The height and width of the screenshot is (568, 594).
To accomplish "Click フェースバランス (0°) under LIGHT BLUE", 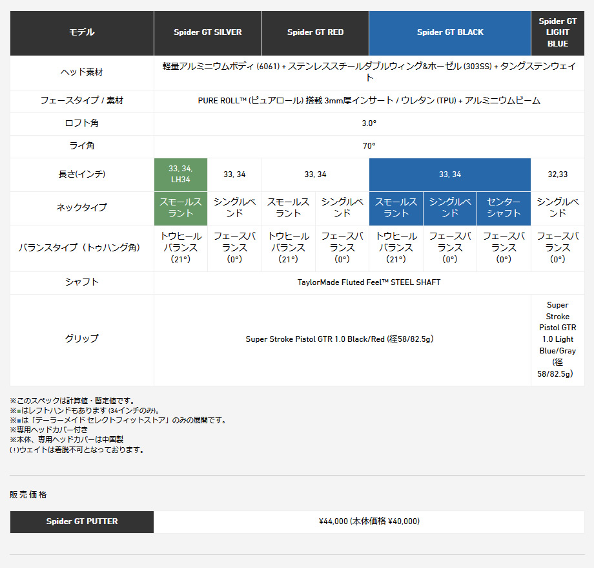I will 558,248.
